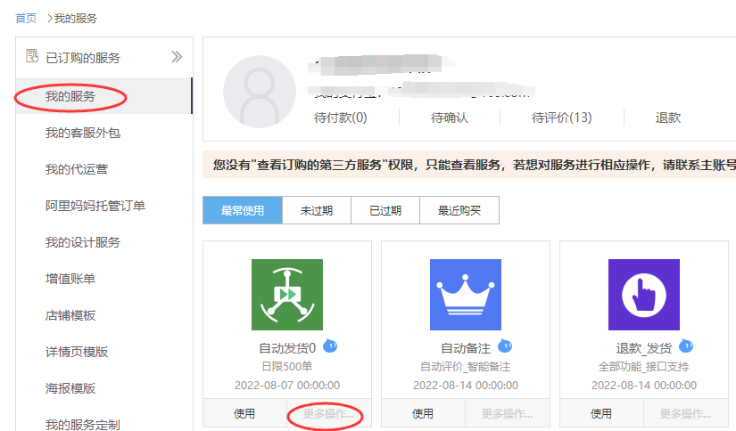Screen dimensions: 736x431
Task: Click the 已订购的服务 document icon
Action: (x=32, y=57)
